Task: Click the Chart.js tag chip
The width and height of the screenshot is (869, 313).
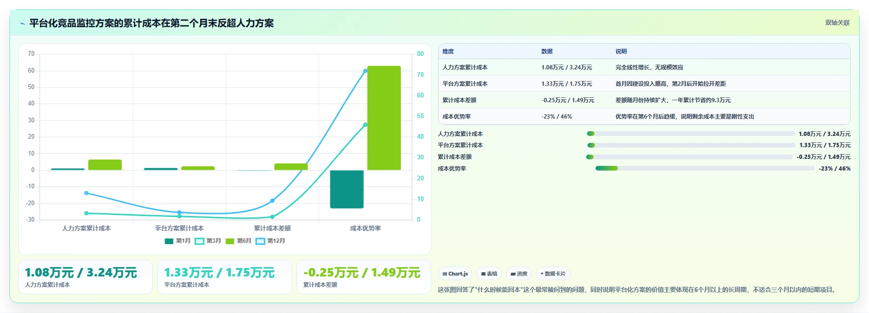Action: [x=455, y=274]
